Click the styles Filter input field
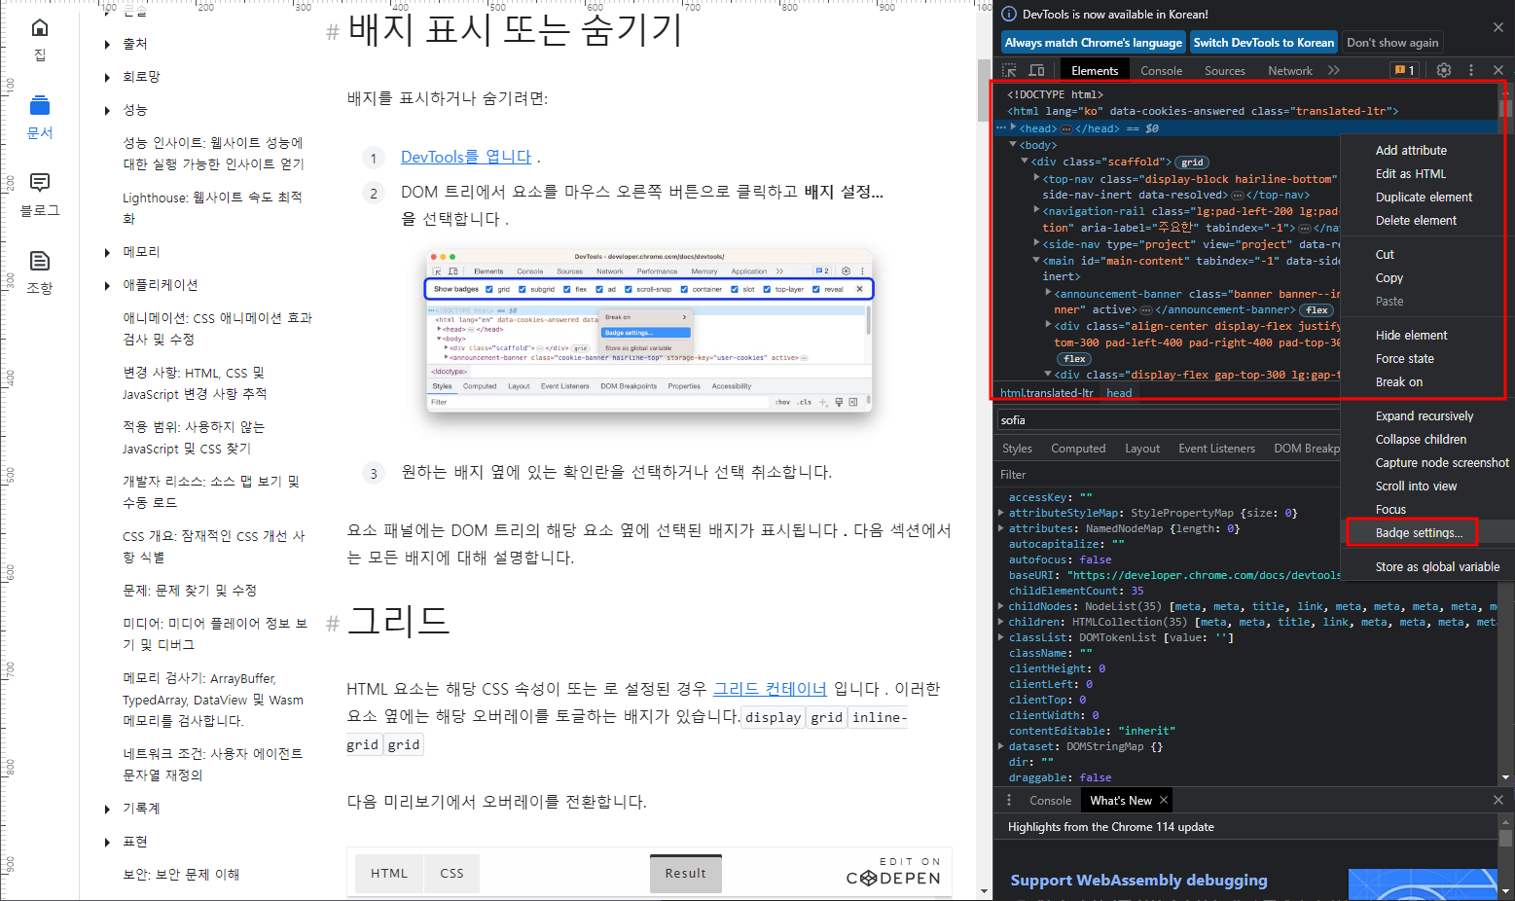This screenshot has height=901, width=1515. click(1167, 474)
